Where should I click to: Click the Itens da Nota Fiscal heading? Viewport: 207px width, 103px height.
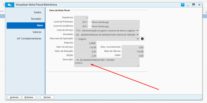pos(59,10)
